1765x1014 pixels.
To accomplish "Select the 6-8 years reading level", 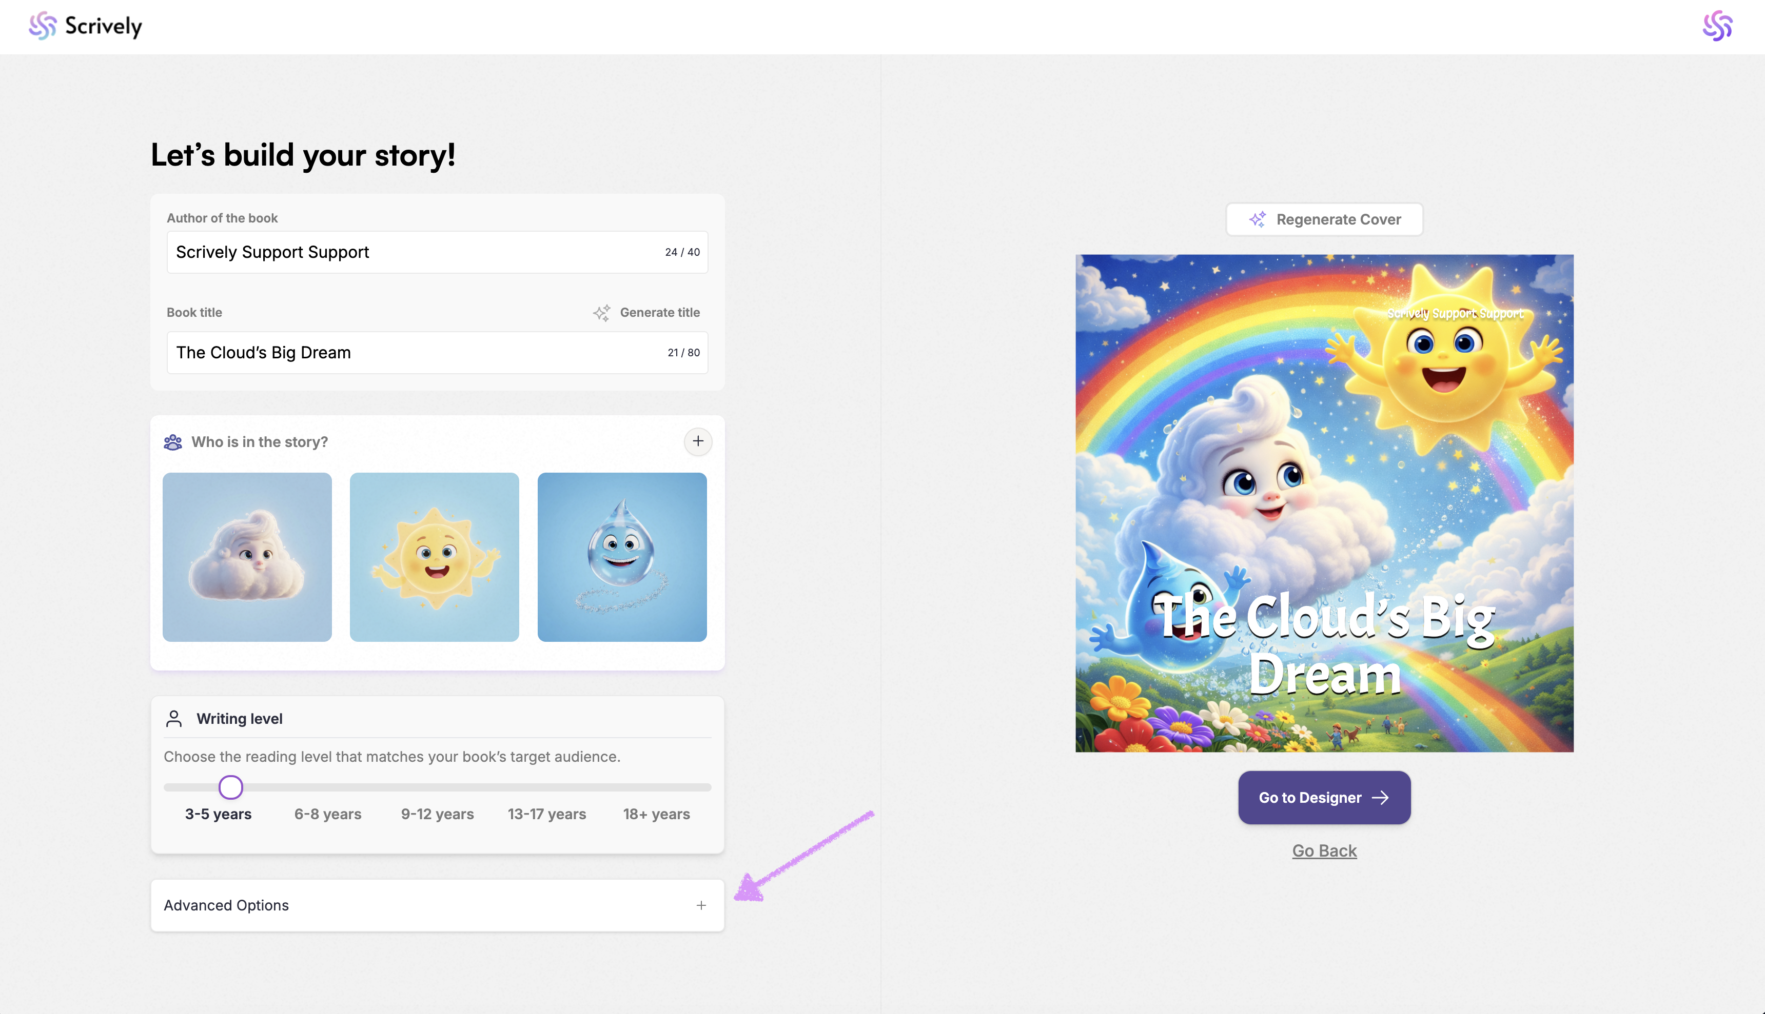I will pos(327,814).
